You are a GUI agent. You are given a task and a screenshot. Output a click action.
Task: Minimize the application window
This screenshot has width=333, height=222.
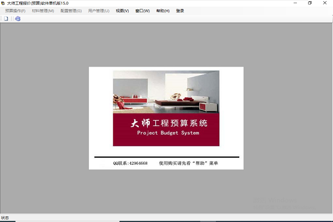[295, 3]
